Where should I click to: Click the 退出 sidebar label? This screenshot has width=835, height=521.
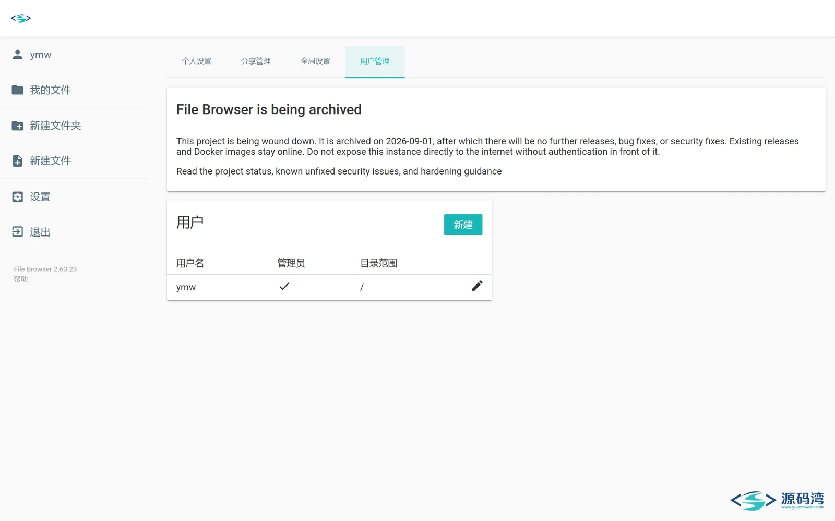(x=40, y=232)
